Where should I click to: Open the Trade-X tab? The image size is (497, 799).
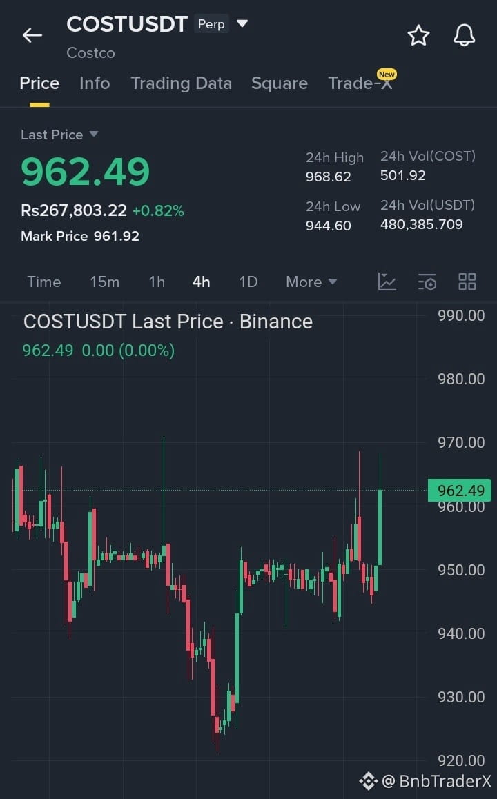(360, 83)
